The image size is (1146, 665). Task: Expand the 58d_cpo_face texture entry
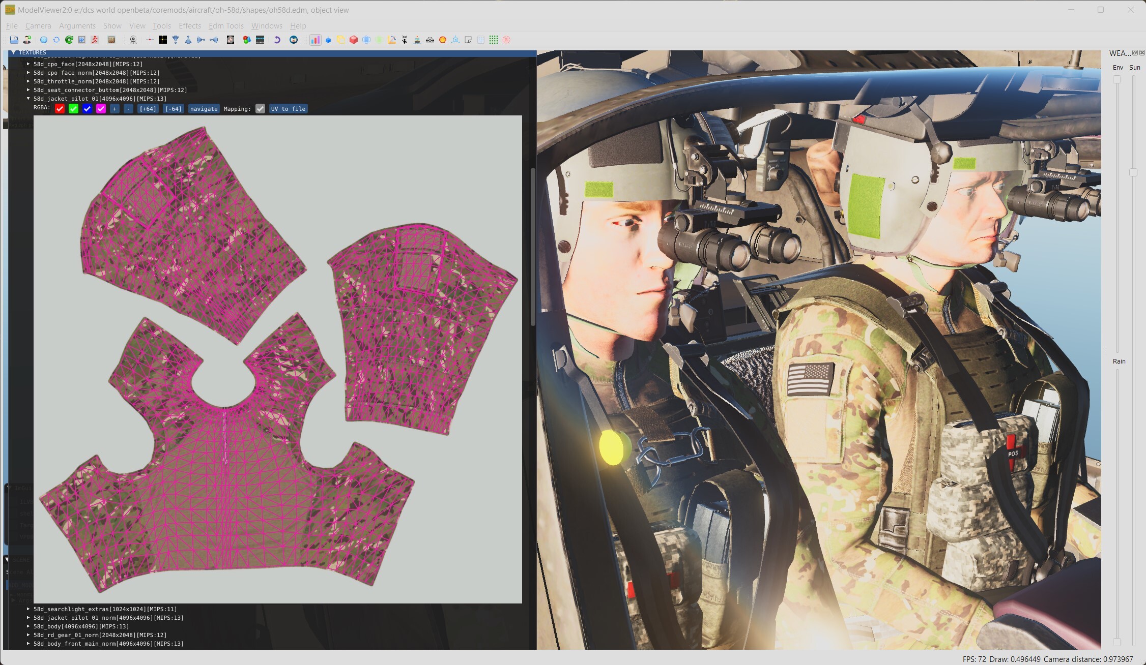tap(28, 64)
